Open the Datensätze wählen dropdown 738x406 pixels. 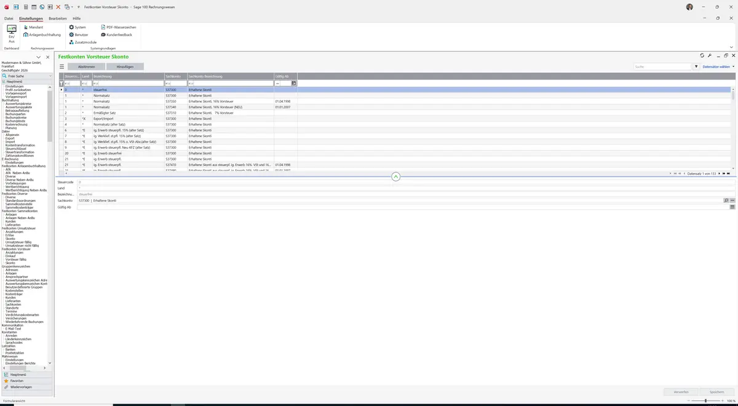pyautogui.click(x=718, y=66)
